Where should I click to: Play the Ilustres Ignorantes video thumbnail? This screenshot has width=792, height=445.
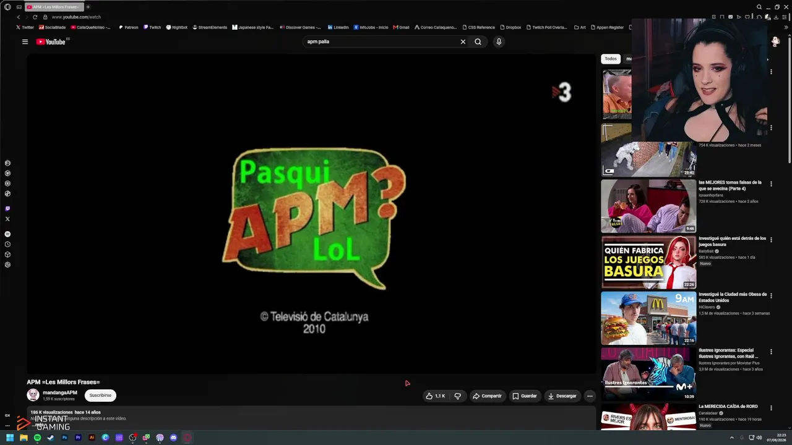[648, 374]
